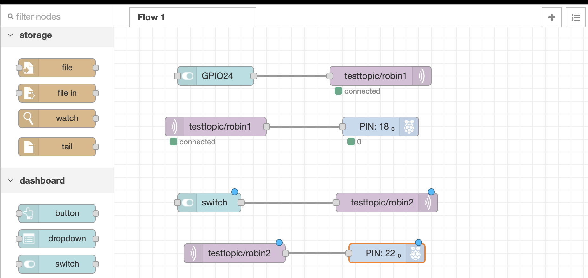The image size is (588, 278).
Task: Select the PIN: 18 node
Action: pos(381,127)
